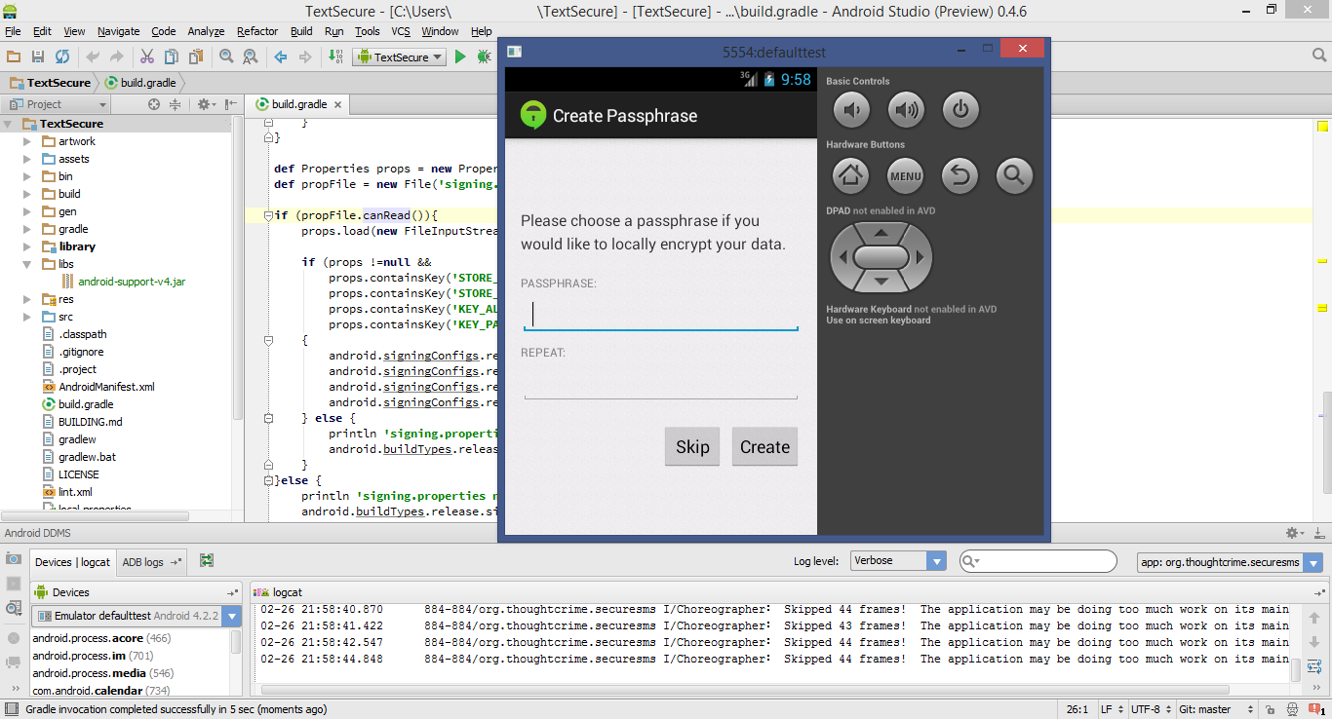Focus the REPEAT input field
The image size is (1332, 719).
tap(661, 382)
